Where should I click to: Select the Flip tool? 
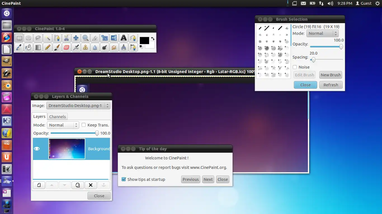tap(114, 38)
